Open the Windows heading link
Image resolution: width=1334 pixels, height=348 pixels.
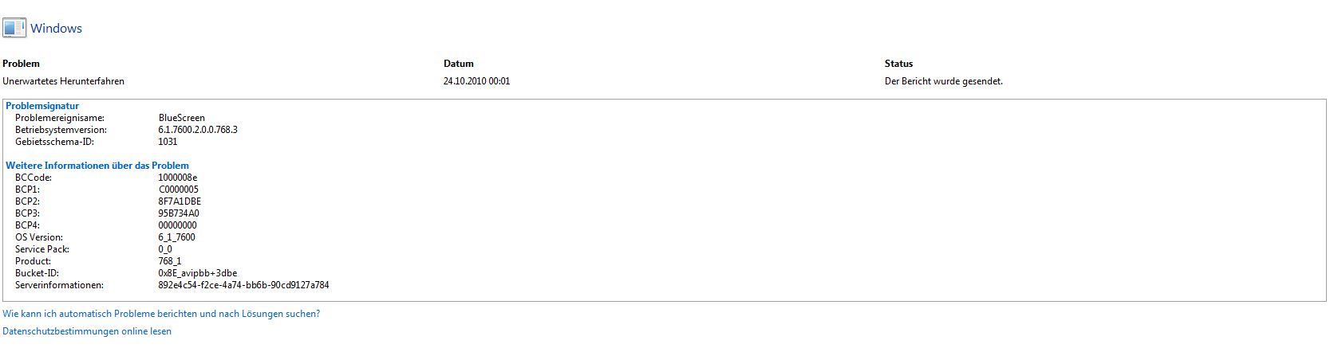click(56, 29)
